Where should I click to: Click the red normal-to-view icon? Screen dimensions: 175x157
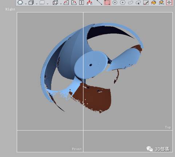click(x=90, y=3)
